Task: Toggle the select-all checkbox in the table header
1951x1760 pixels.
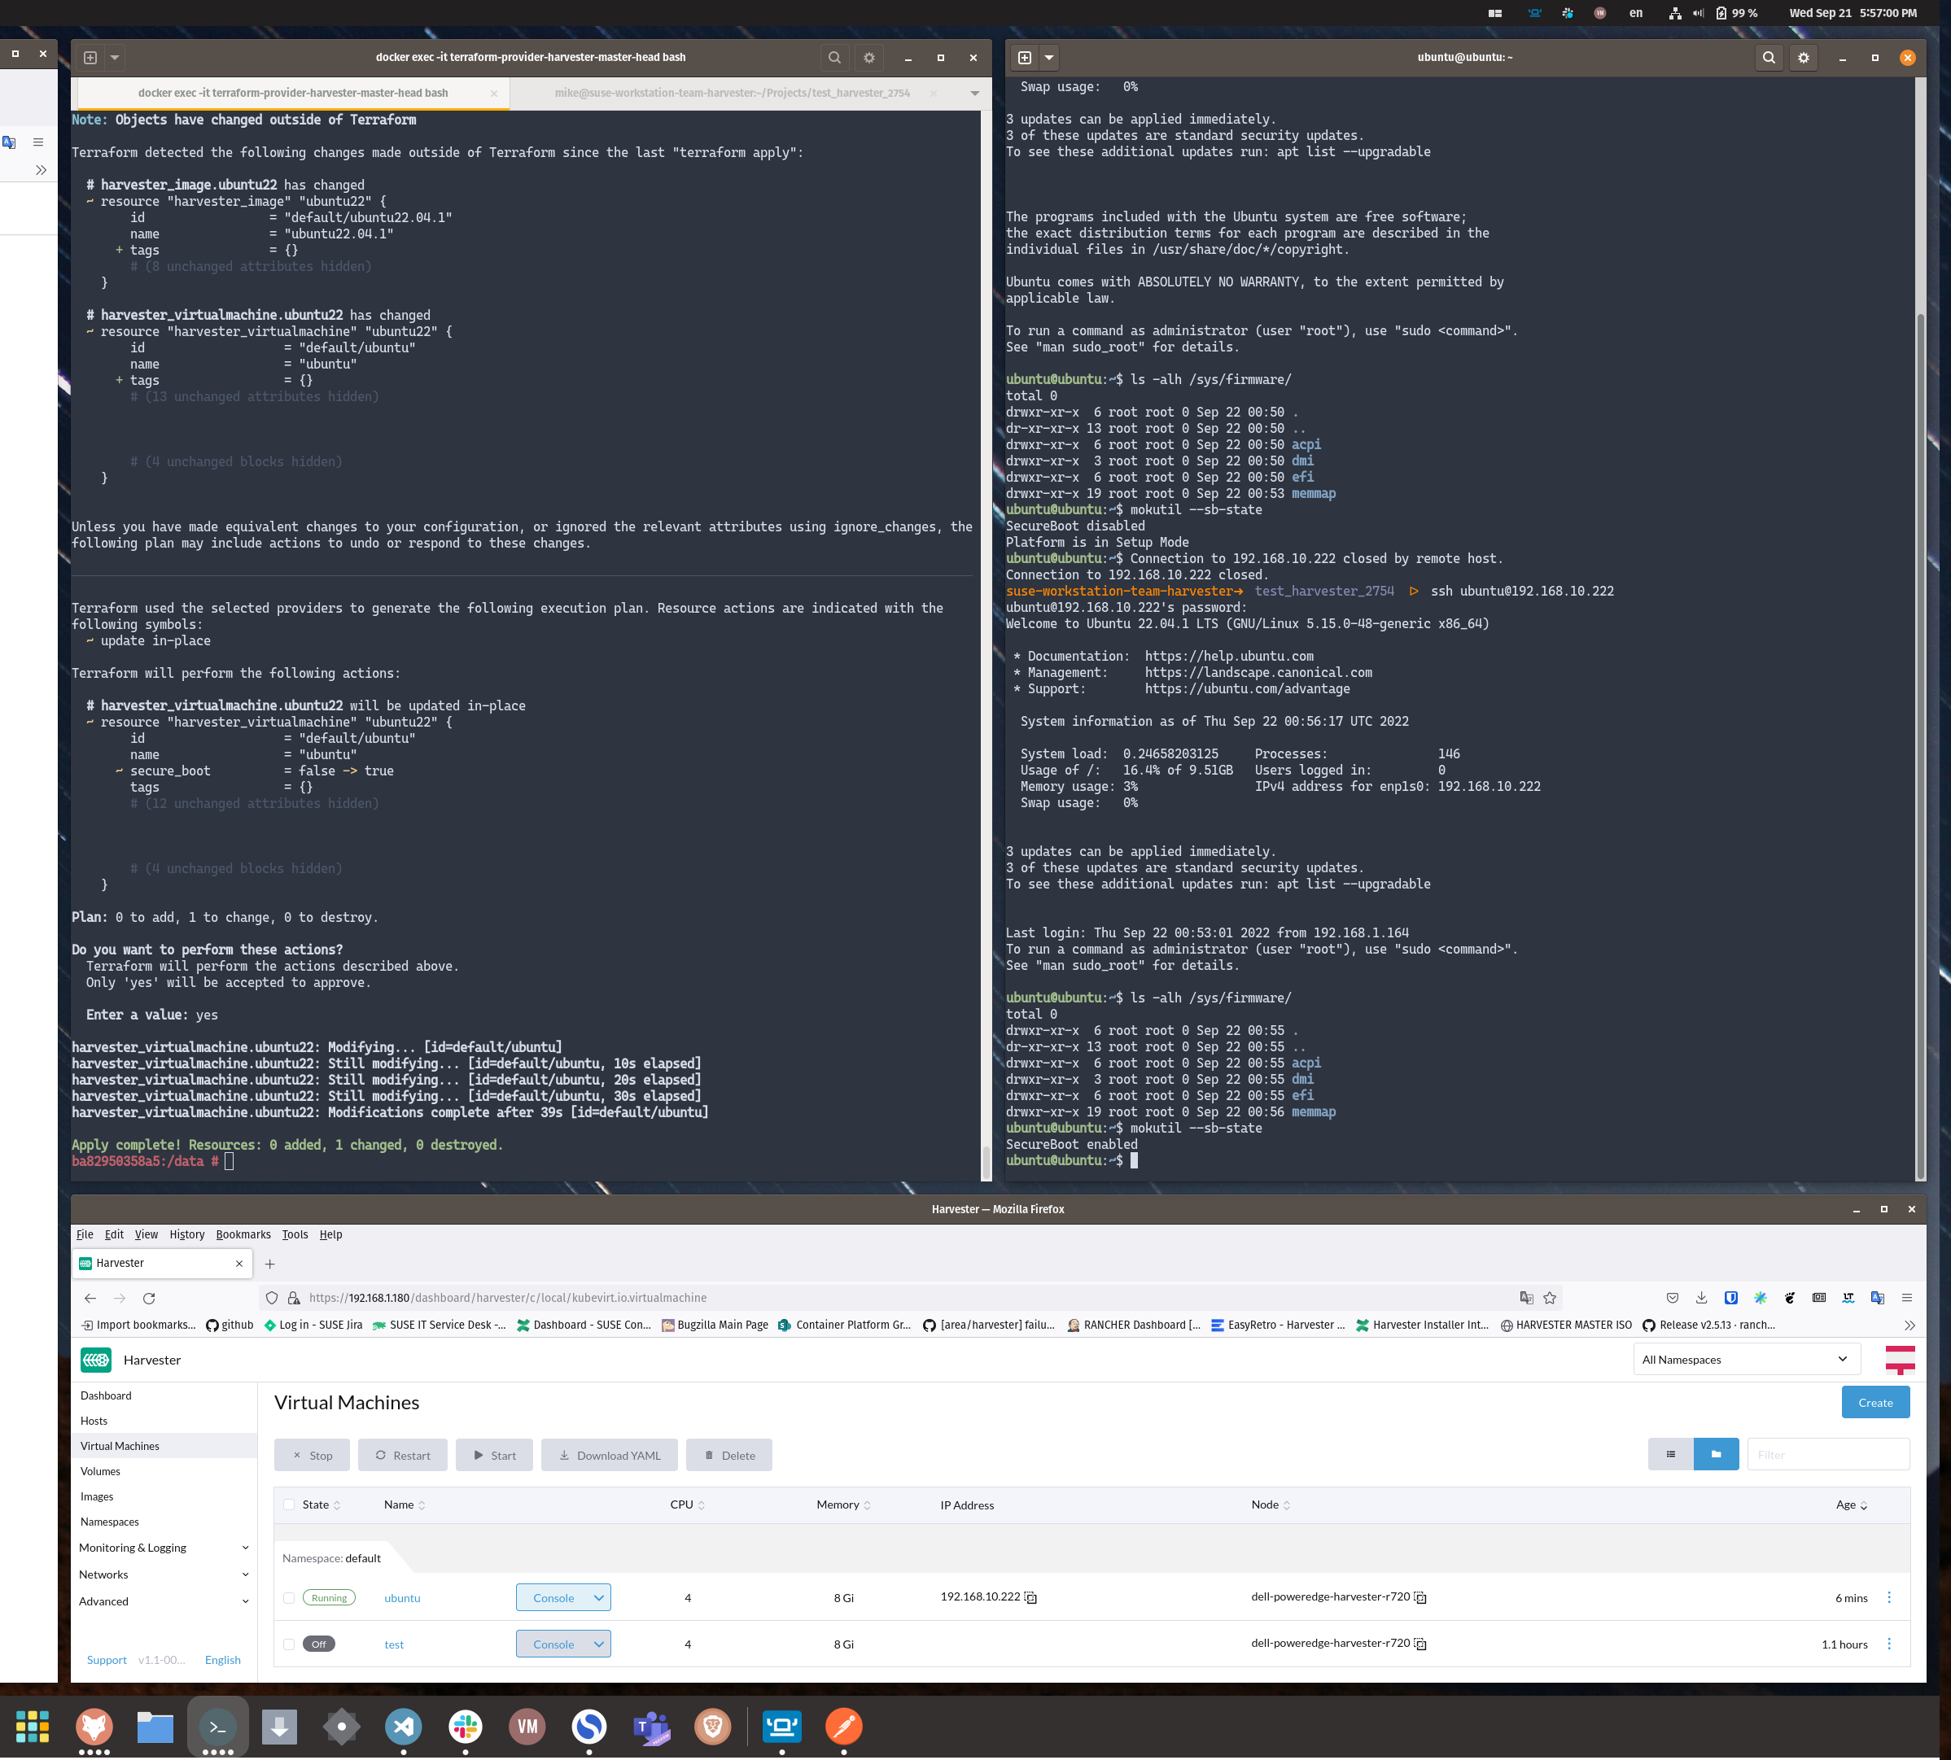Action: (x=289, y=1505)
